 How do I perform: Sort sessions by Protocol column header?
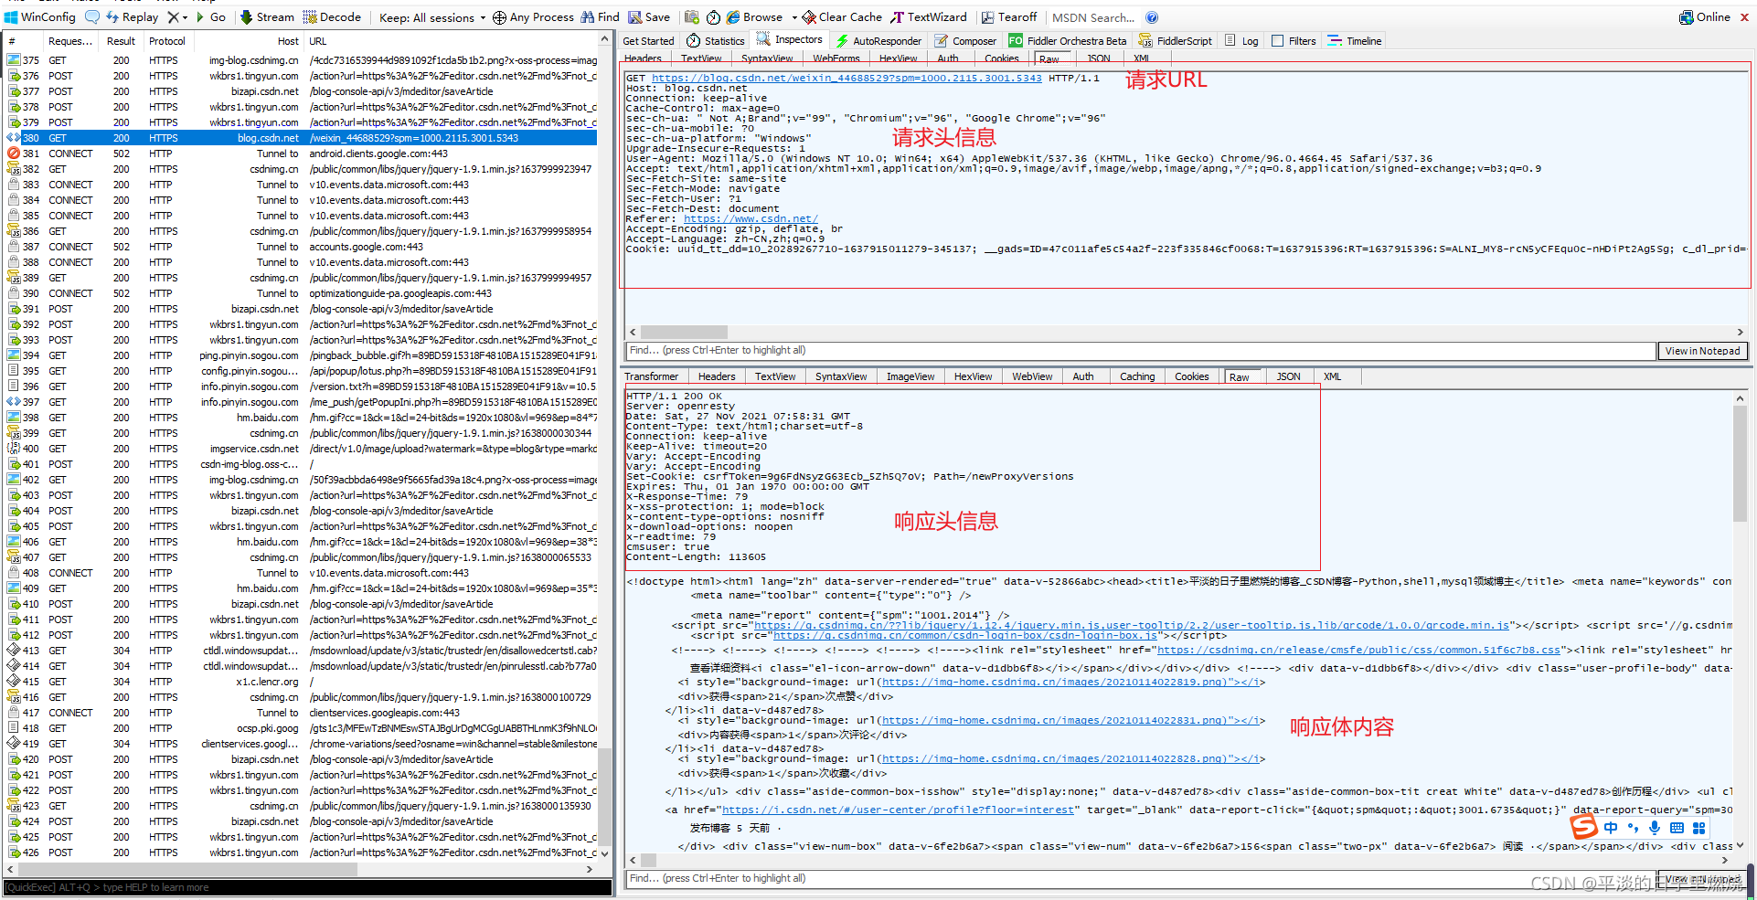point(167,41)
